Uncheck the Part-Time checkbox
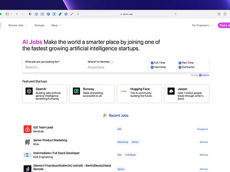Image resolution: width=230 pixels, height=172 pixels. (x=180, y=63)
